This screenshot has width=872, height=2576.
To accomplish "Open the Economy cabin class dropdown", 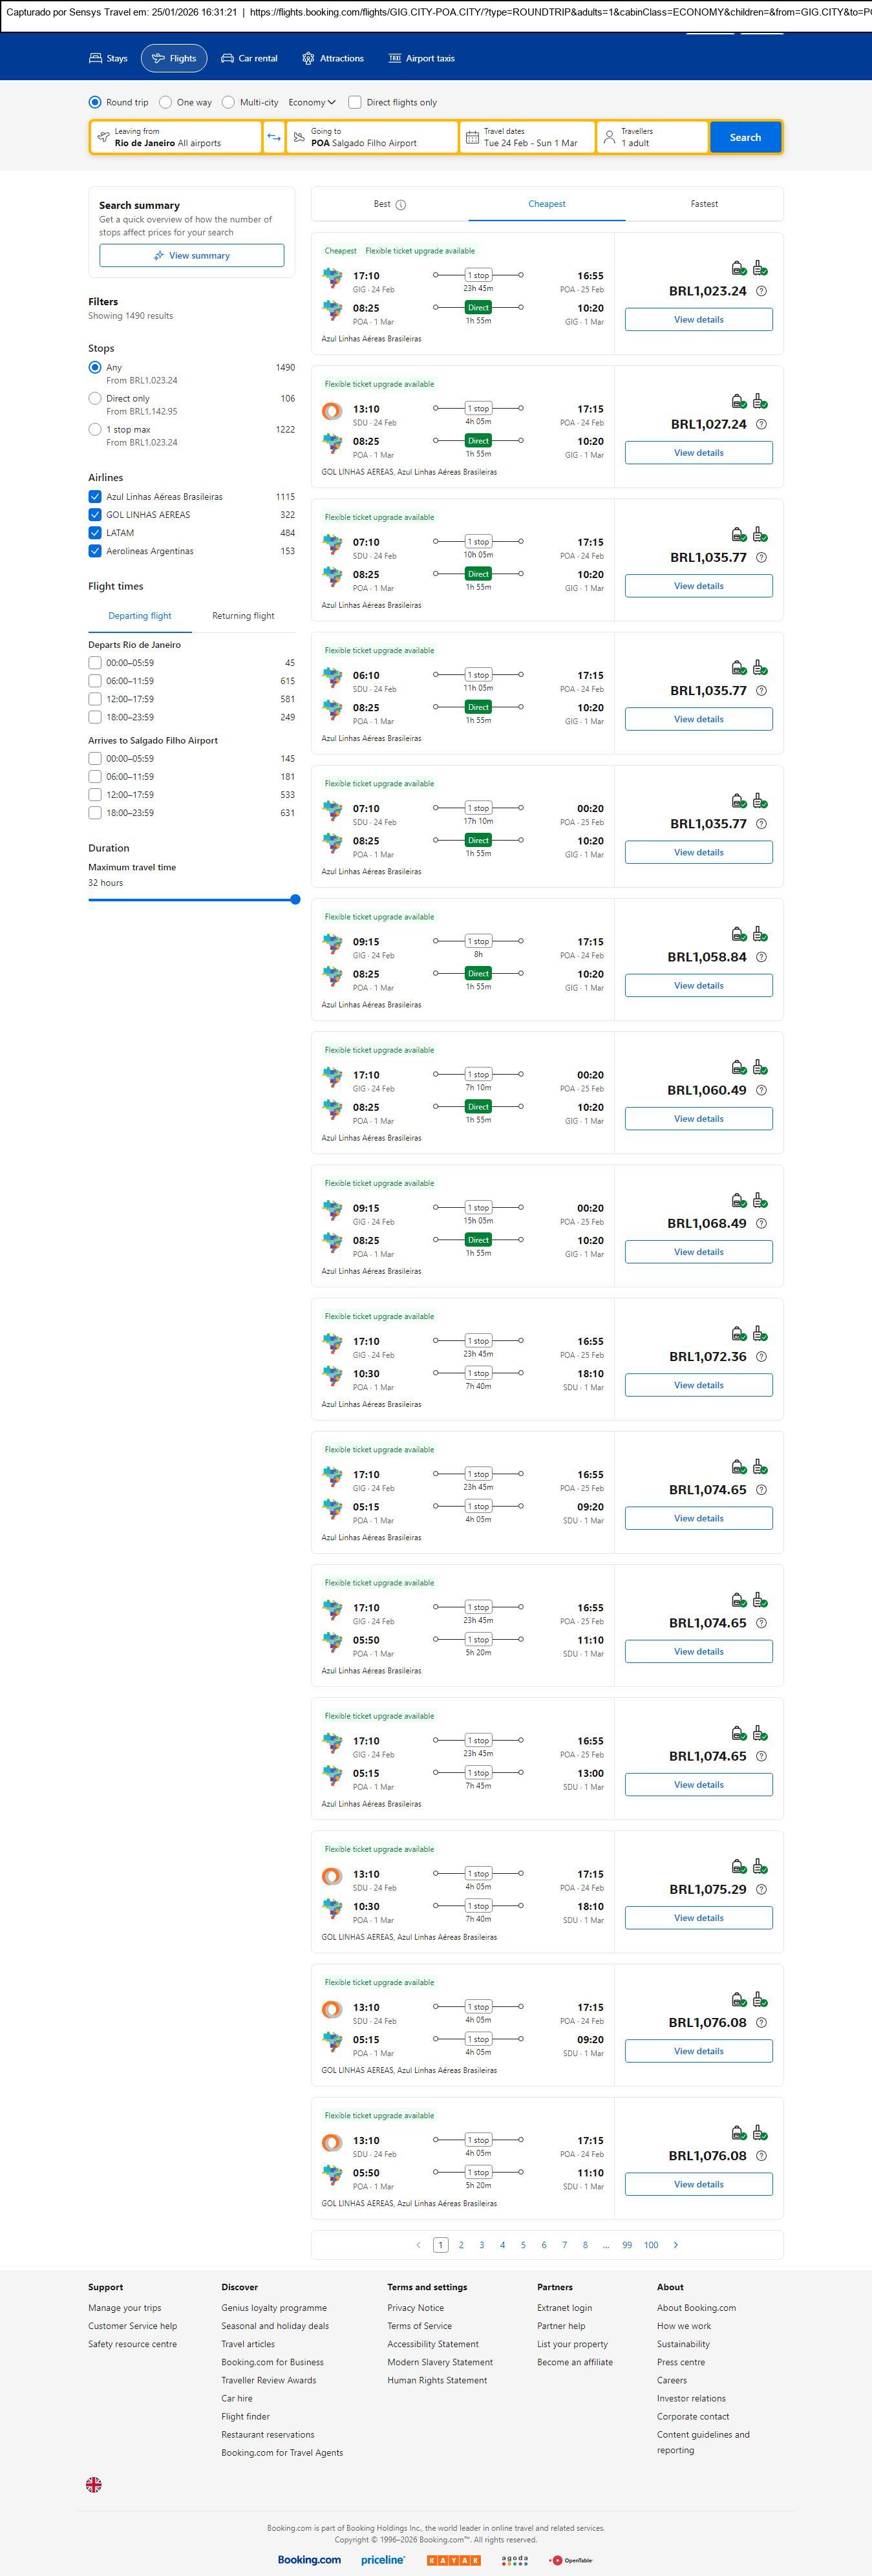I will (x=312, y=102).
